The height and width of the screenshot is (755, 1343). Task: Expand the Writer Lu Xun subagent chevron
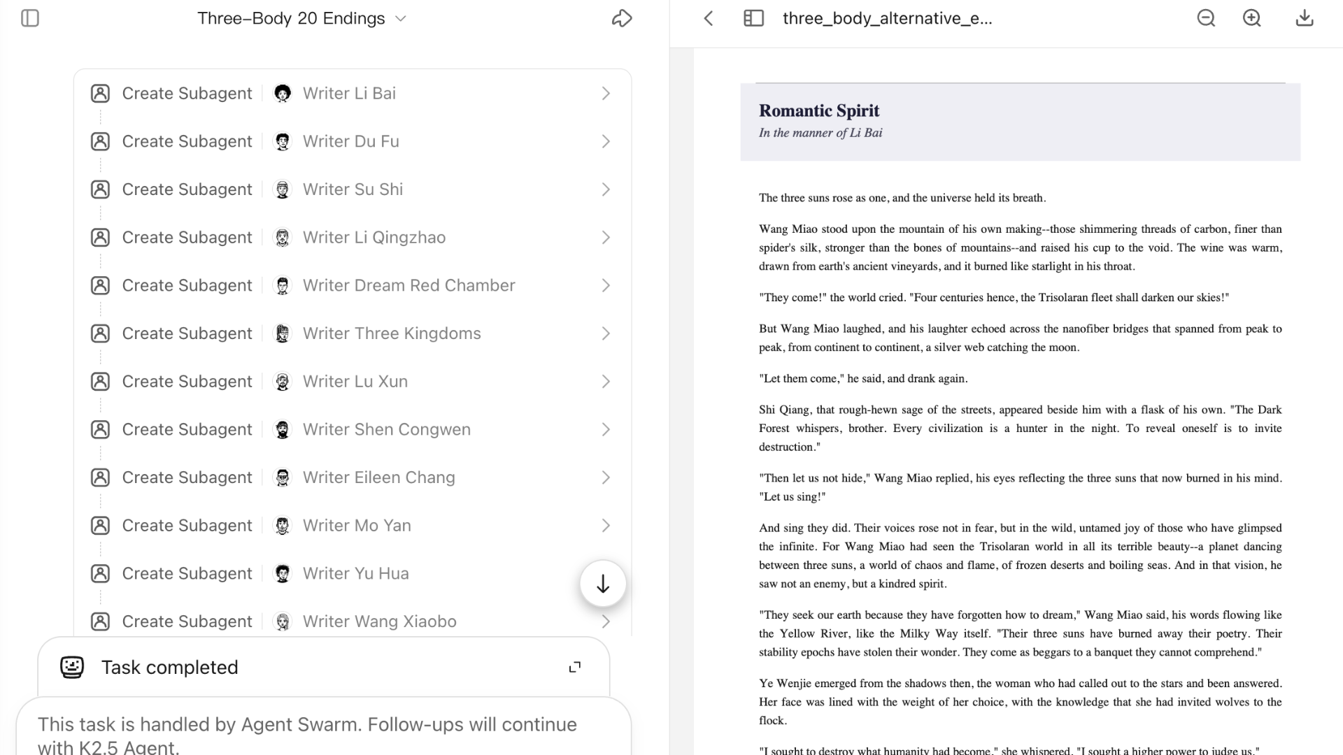[606, 382]
